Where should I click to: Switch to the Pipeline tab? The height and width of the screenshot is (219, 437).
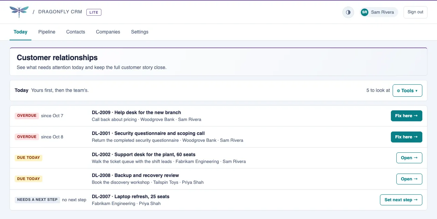[47, 32]
